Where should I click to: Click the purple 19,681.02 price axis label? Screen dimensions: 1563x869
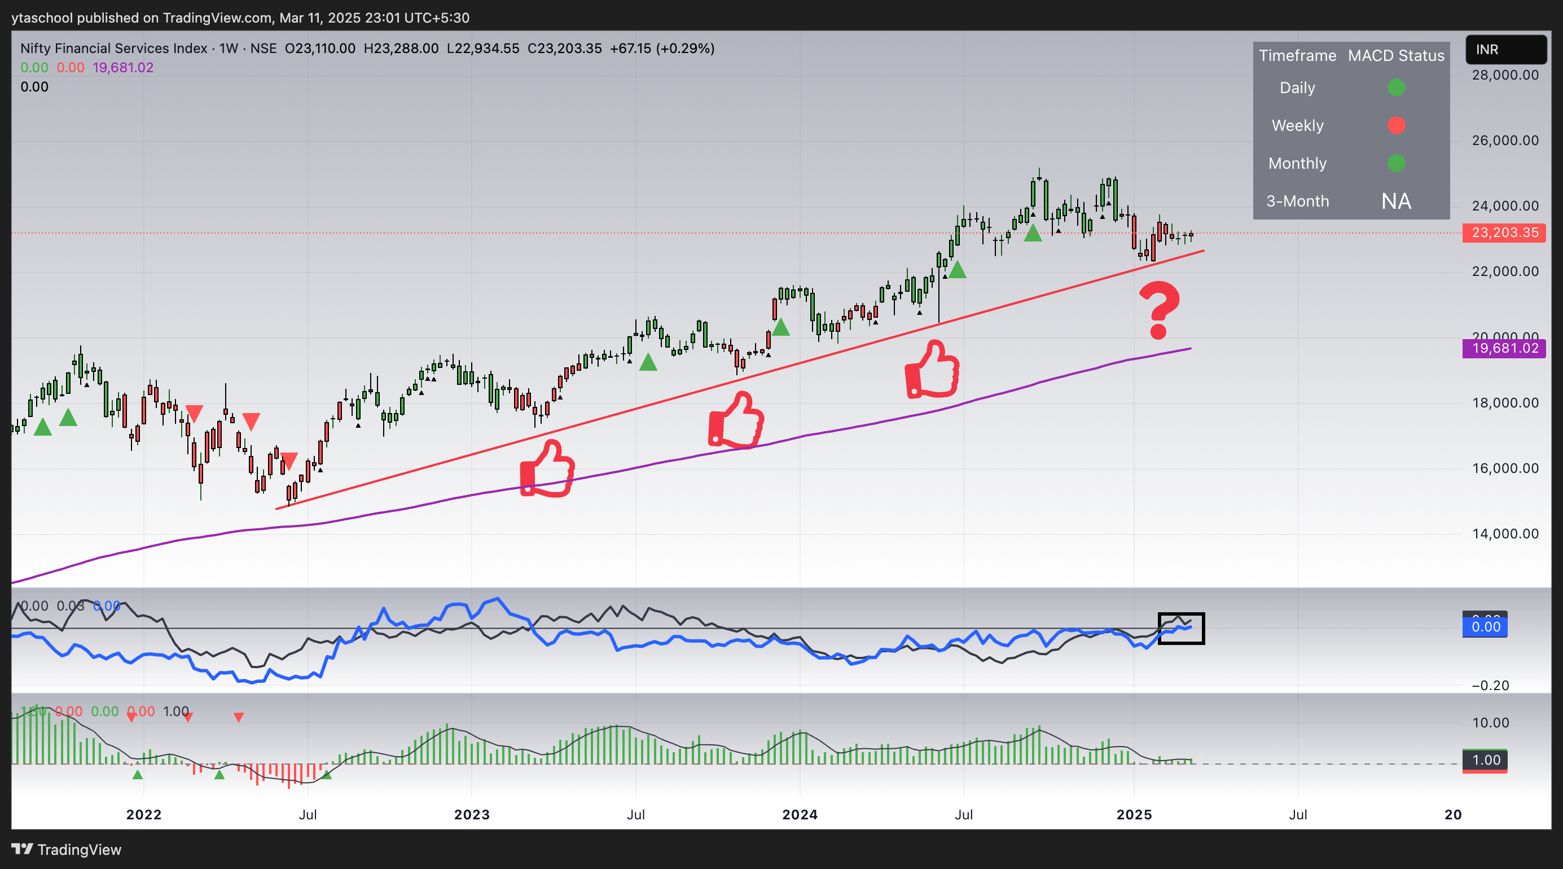(x=1504, y=348)
